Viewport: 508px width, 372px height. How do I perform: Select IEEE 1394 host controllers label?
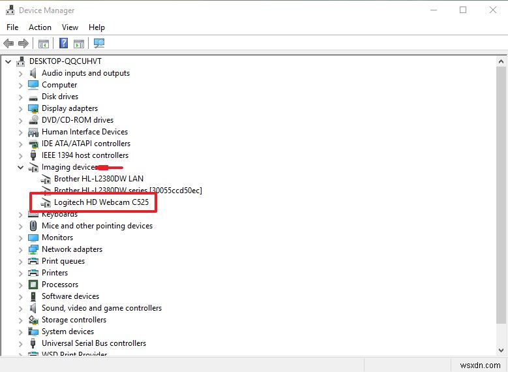85,155
